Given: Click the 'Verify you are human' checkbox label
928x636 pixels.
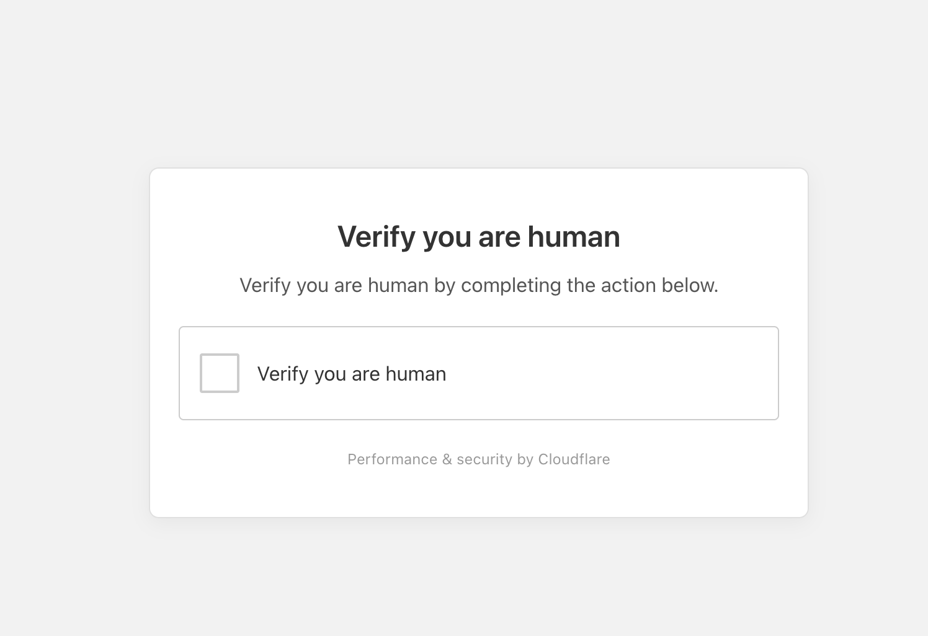Looking at the screenshot, I should click(351, 374).
